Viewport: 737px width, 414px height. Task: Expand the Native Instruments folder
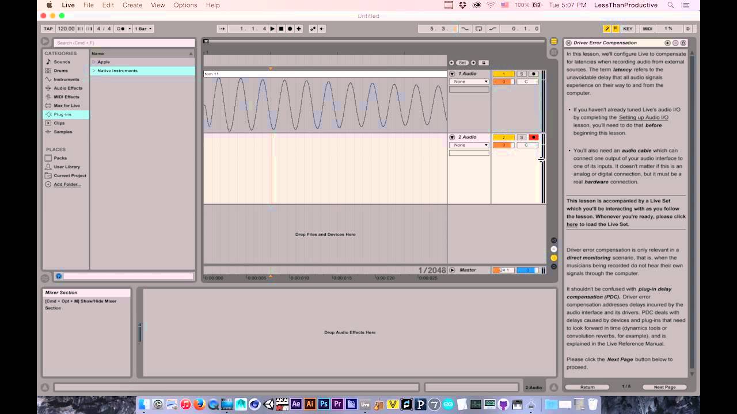[x=93, y=71]
